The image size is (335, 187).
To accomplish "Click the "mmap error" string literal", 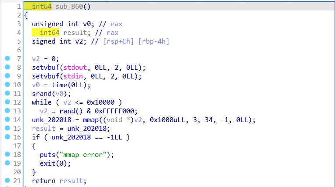I will (83, 155).
